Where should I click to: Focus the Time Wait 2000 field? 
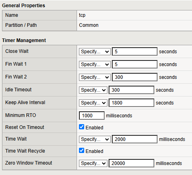click(135, 139)
